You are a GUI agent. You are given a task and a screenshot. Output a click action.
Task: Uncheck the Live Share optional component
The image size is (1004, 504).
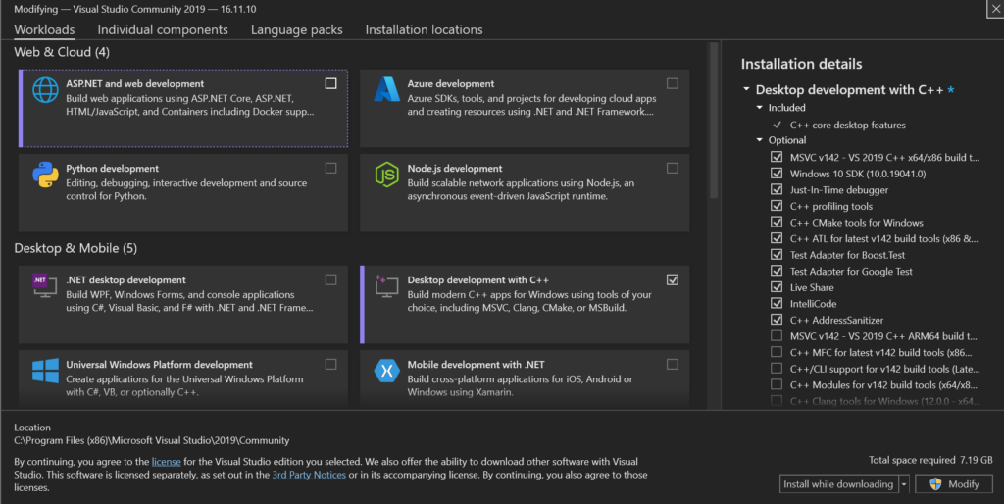777,287
